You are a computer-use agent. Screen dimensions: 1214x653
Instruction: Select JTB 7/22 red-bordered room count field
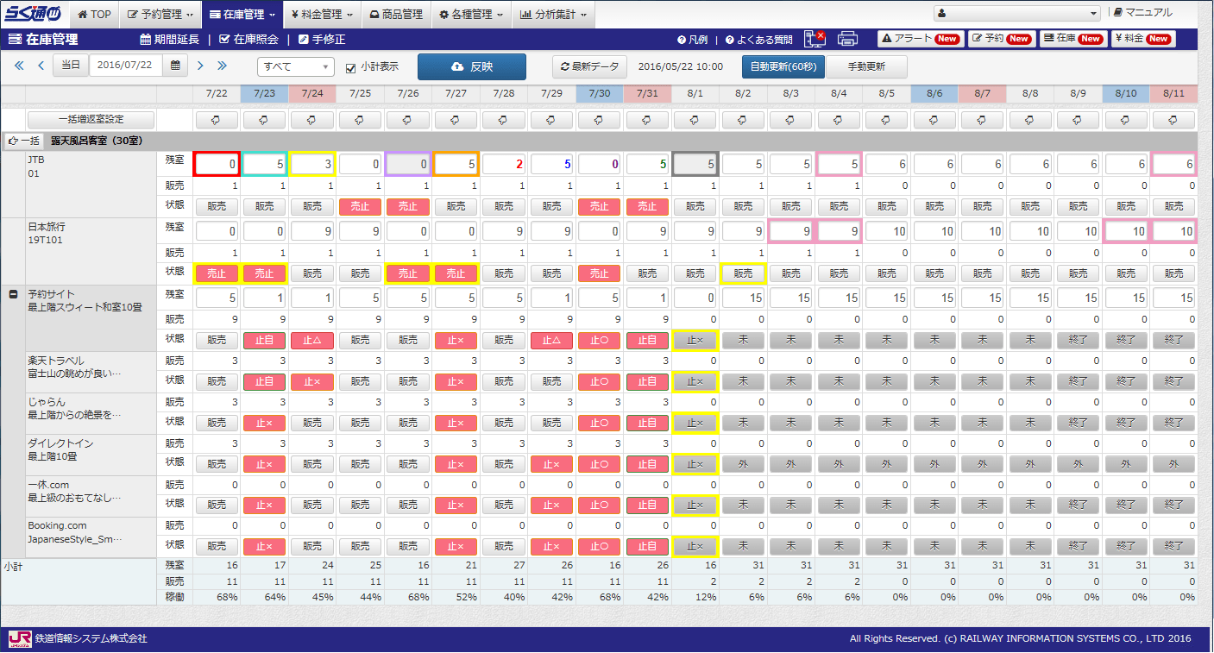217,163
